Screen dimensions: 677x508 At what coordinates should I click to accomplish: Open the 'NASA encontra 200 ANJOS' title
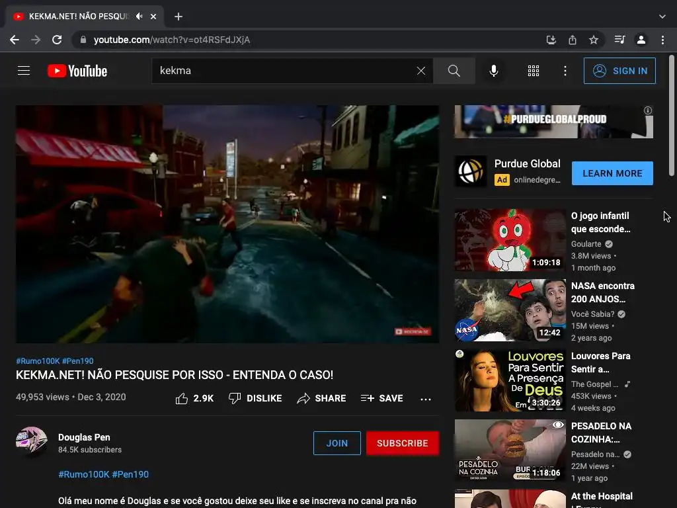[603, 292]
